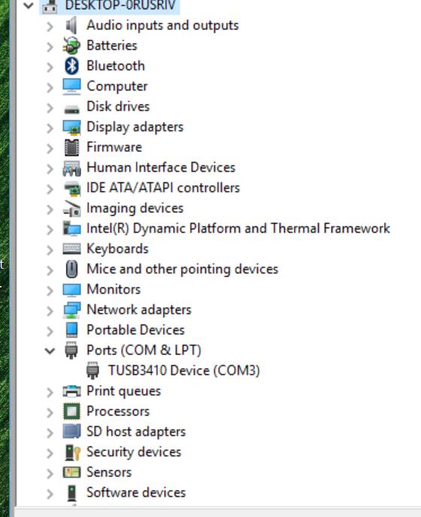Click the Processors chip icon
This screenshot has width=421, height=517.
click(x=71, y=411)
